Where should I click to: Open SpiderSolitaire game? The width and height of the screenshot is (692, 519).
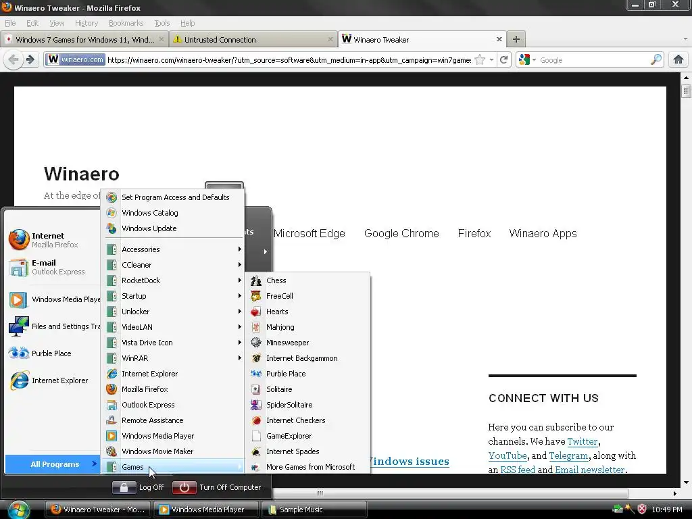pos(307,405)
